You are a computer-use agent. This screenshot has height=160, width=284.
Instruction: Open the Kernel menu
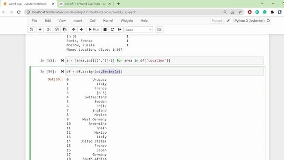click(108, 21)
